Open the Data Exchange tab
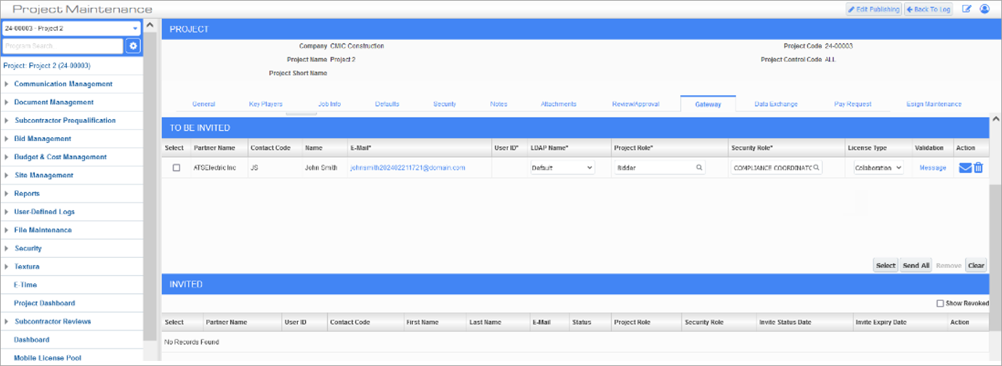The width and height of the screenshot is (1002, 366). click(x=776, y=104)
